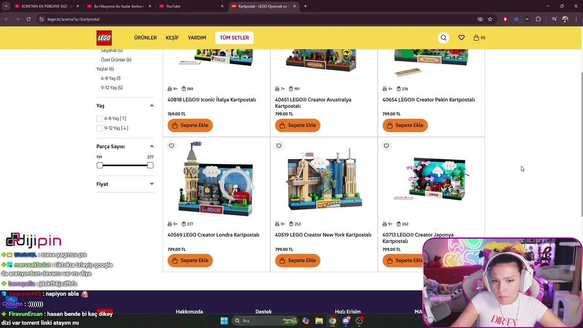Add Avustralya Kartpostalı to cart

click(x=297, y=125)
